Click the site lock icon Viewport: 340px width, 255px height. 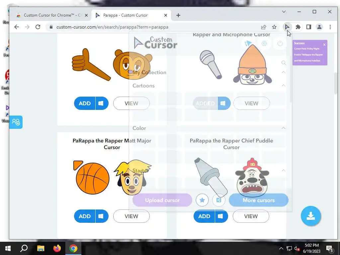click(51, 27)
